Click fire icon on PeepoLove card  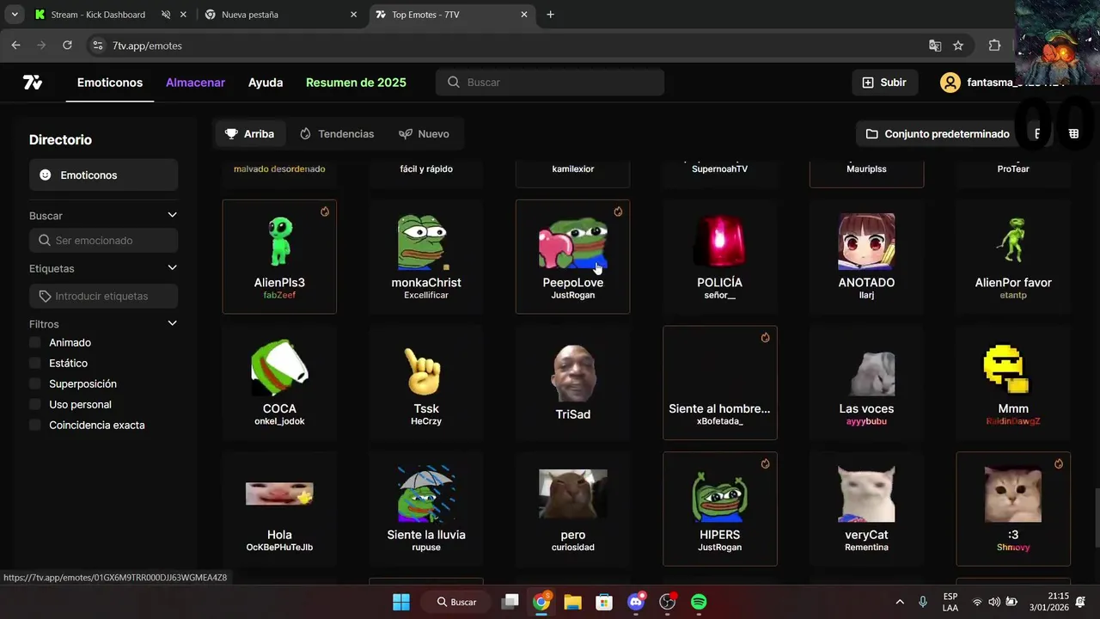pyautogui.click(x=618, y=211)
